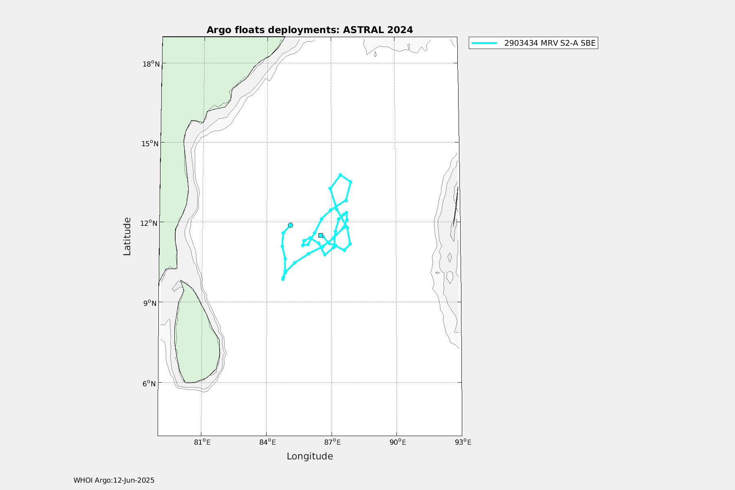Click the Latitude axis label
The height and width of the screenshot is (490, 735).
point(127,236)
